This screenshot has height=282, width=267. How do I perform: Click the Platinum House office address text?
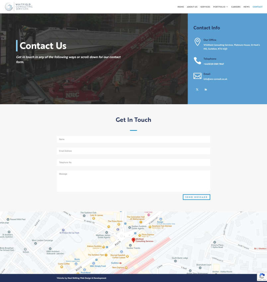click(x=232, y=47)
